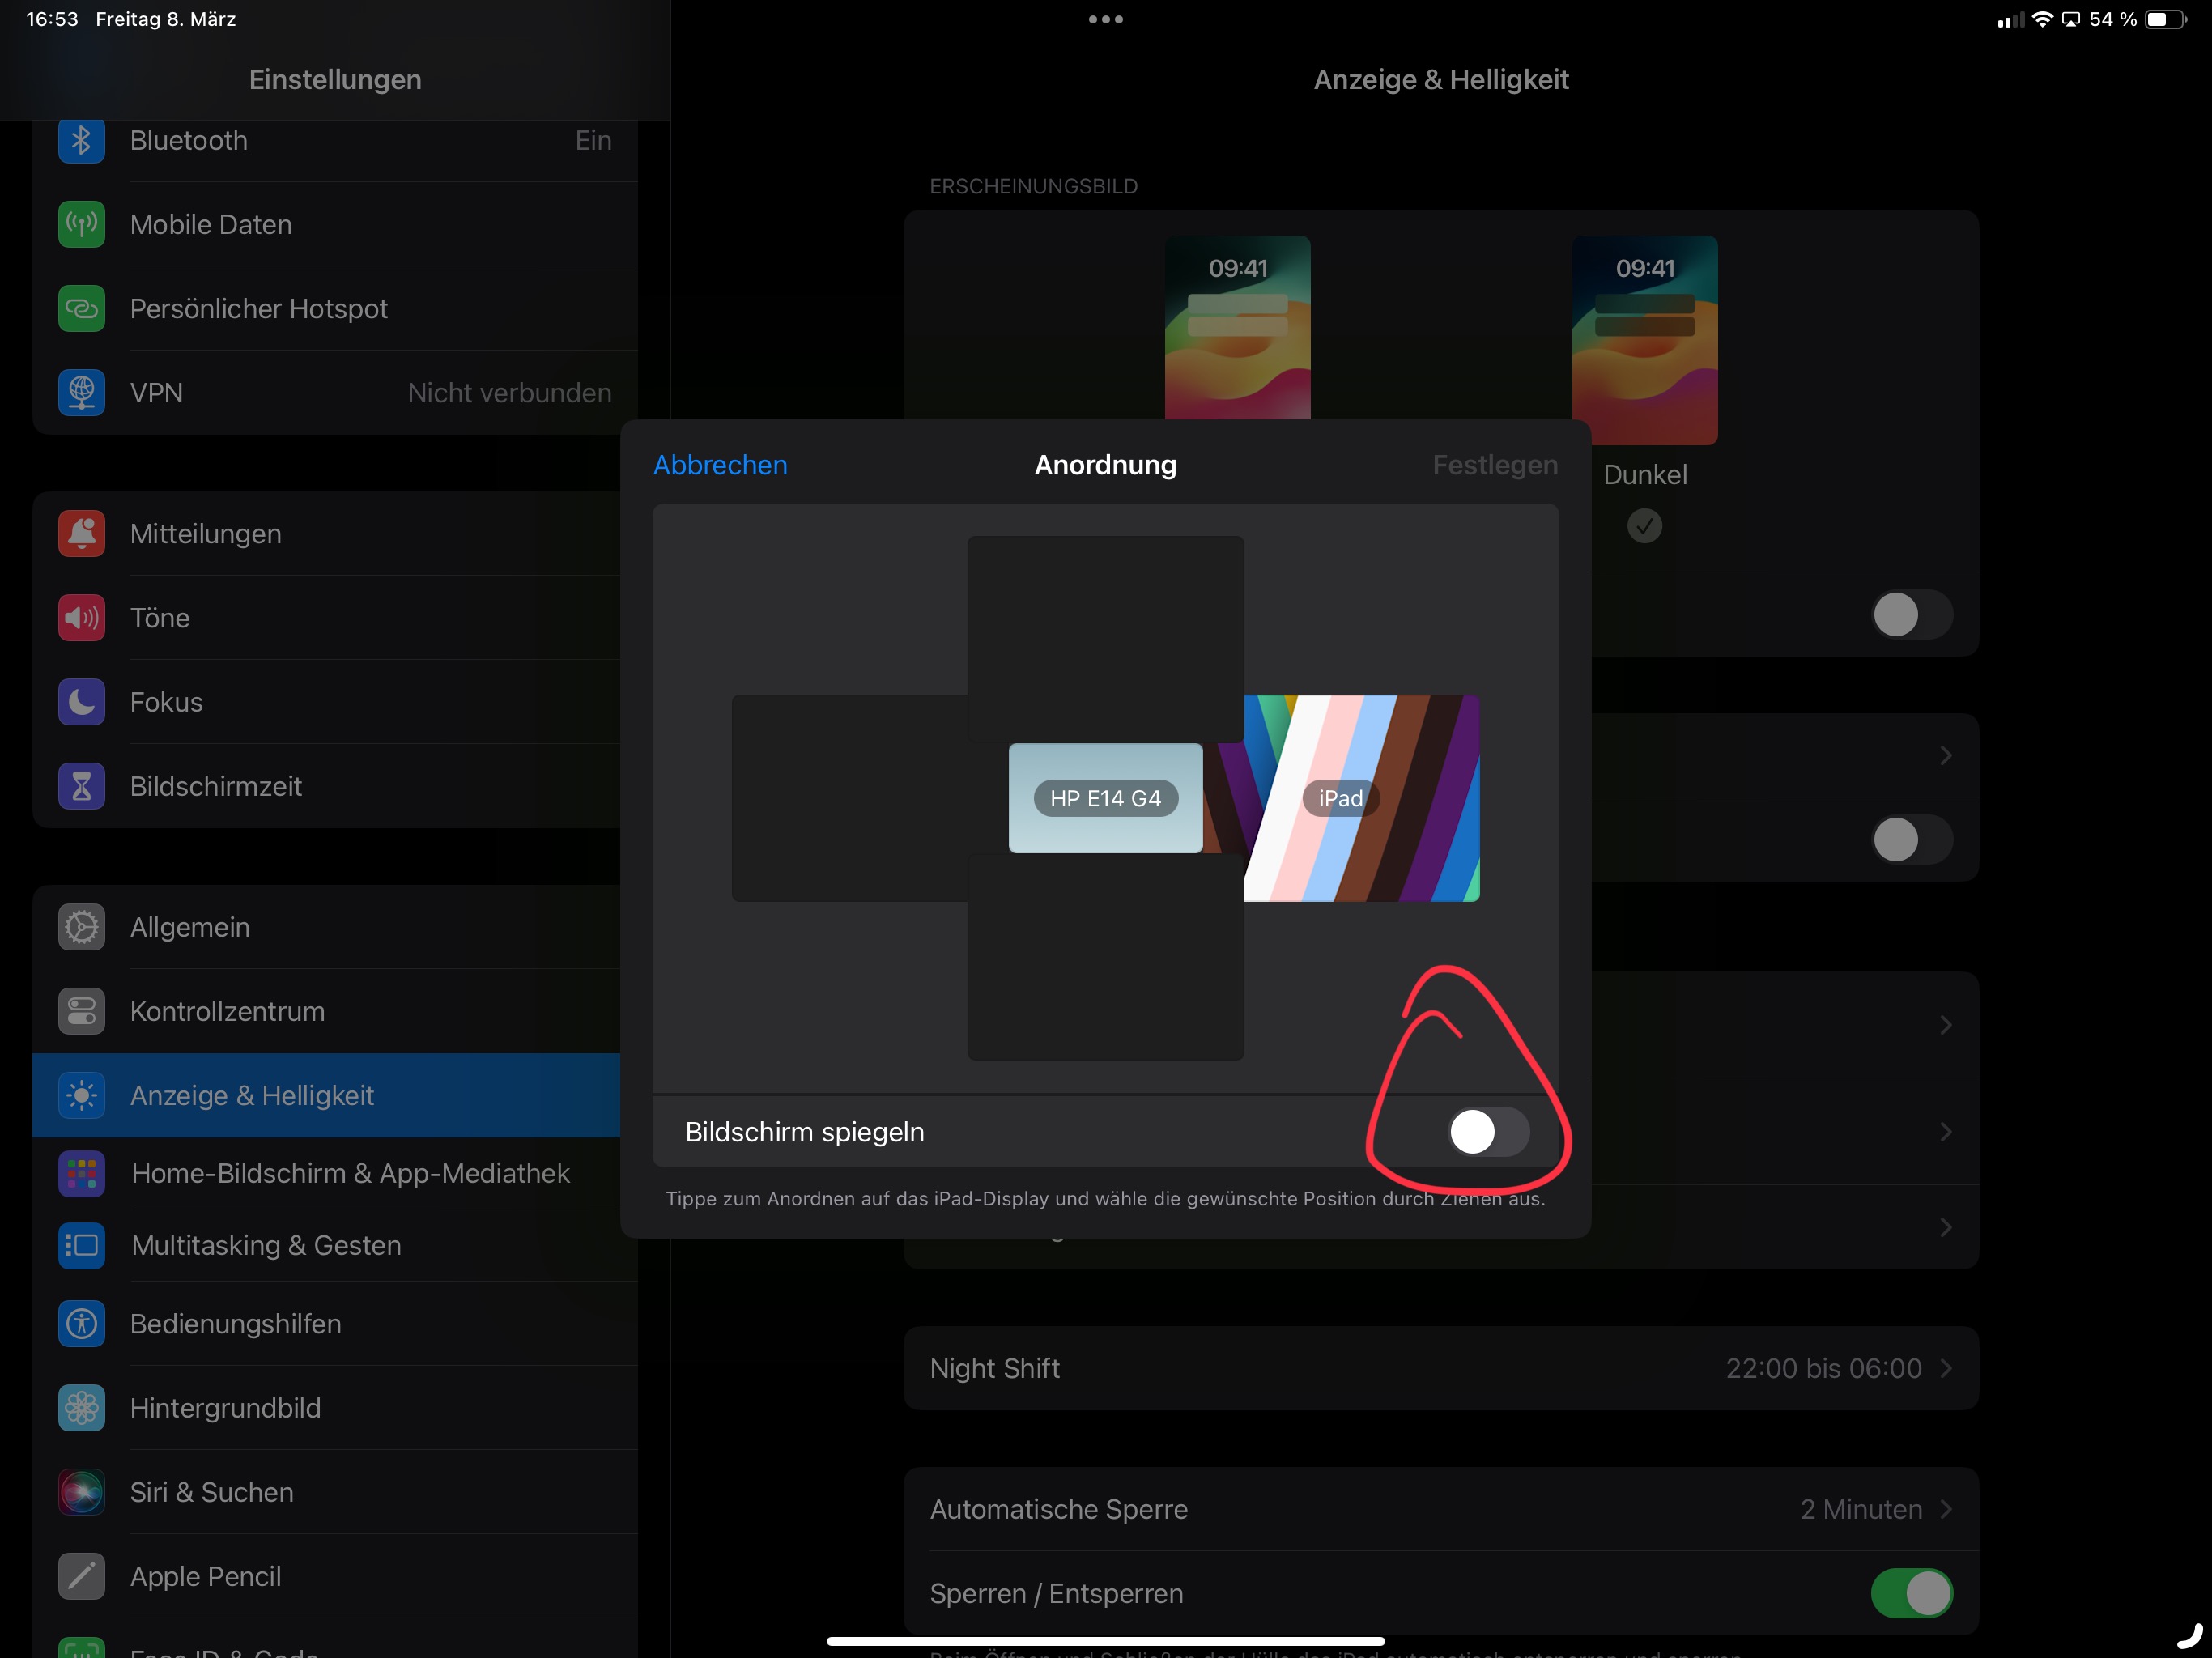The image size is (2212, 1658).
Task: Open Fokus via the moon icon
Action: (81, 702)
